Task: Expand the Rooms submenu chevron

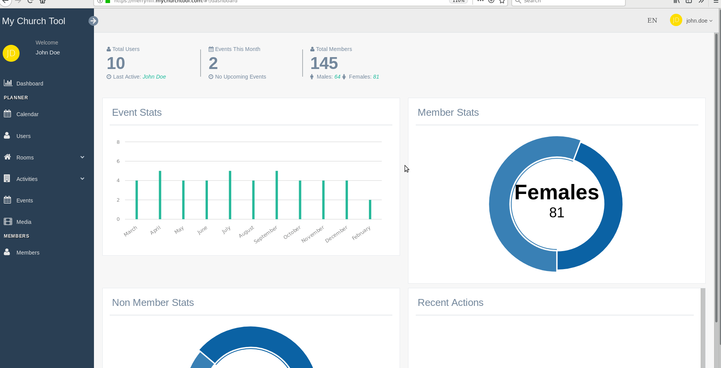Action: pyautogui.click(x=82, y=157)
